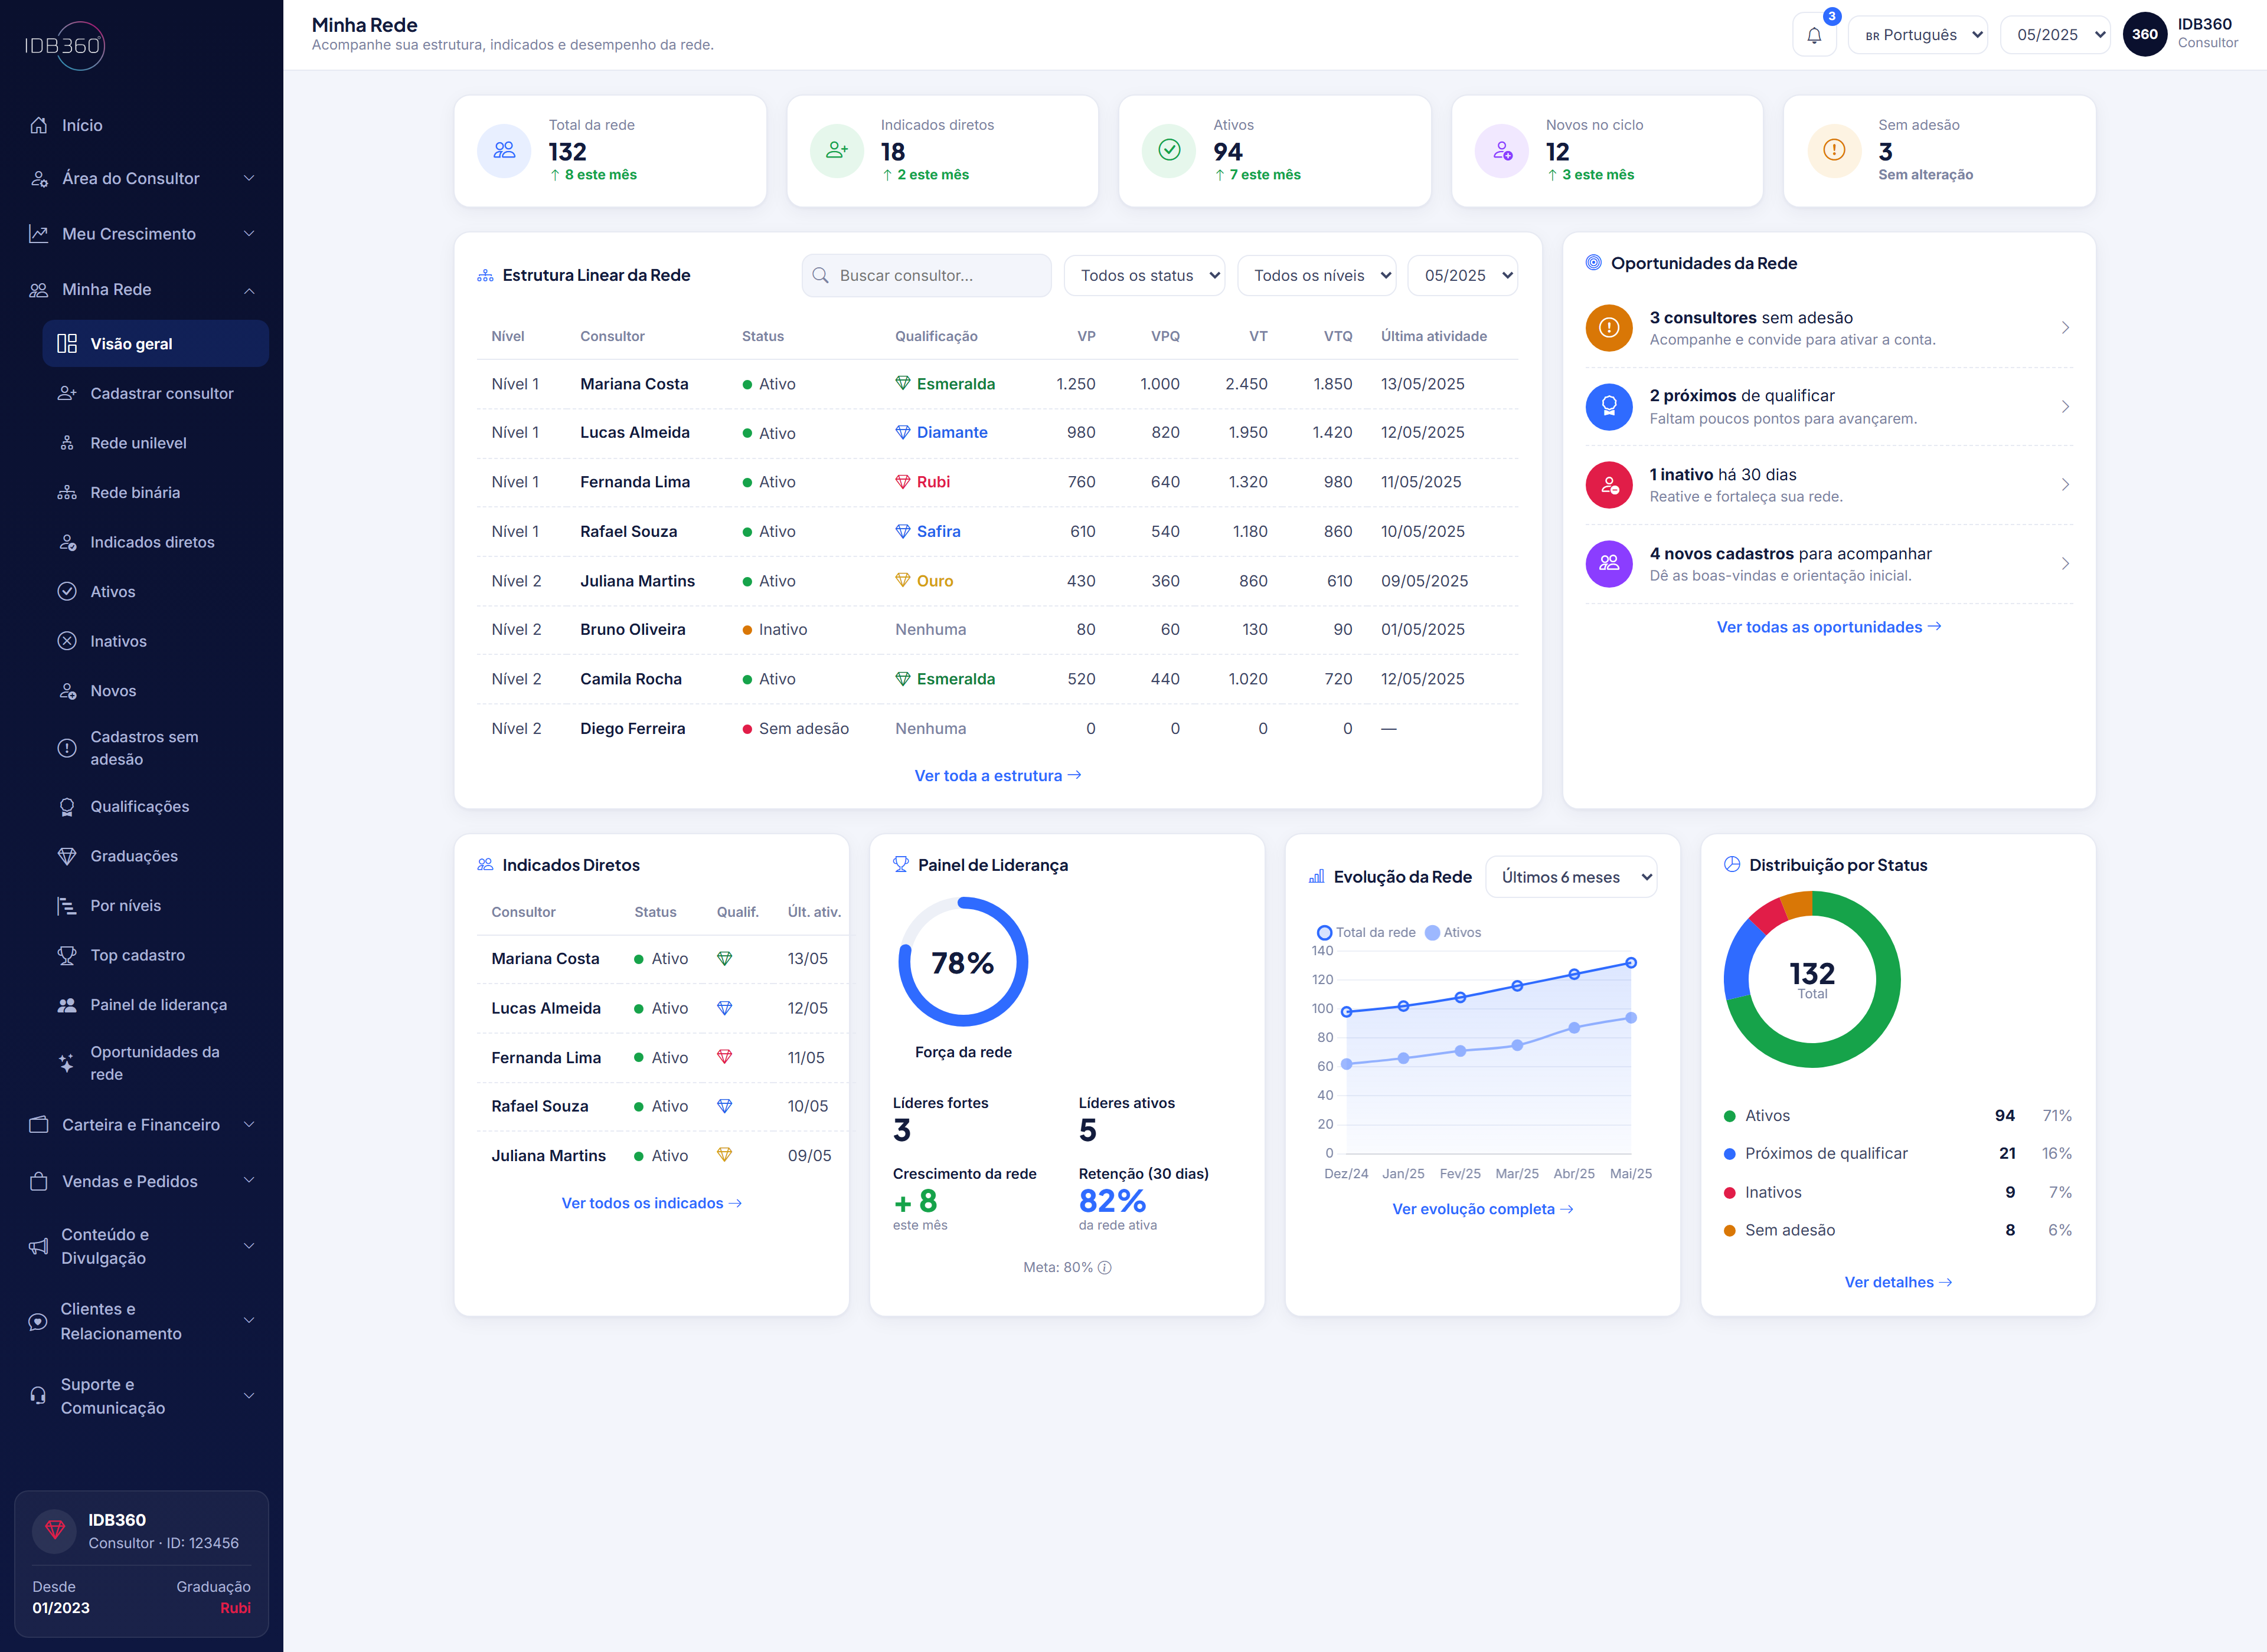Open the table 05/2025 period filter
This screenshot has height=1652, width=2267.
coord(1463,275)
